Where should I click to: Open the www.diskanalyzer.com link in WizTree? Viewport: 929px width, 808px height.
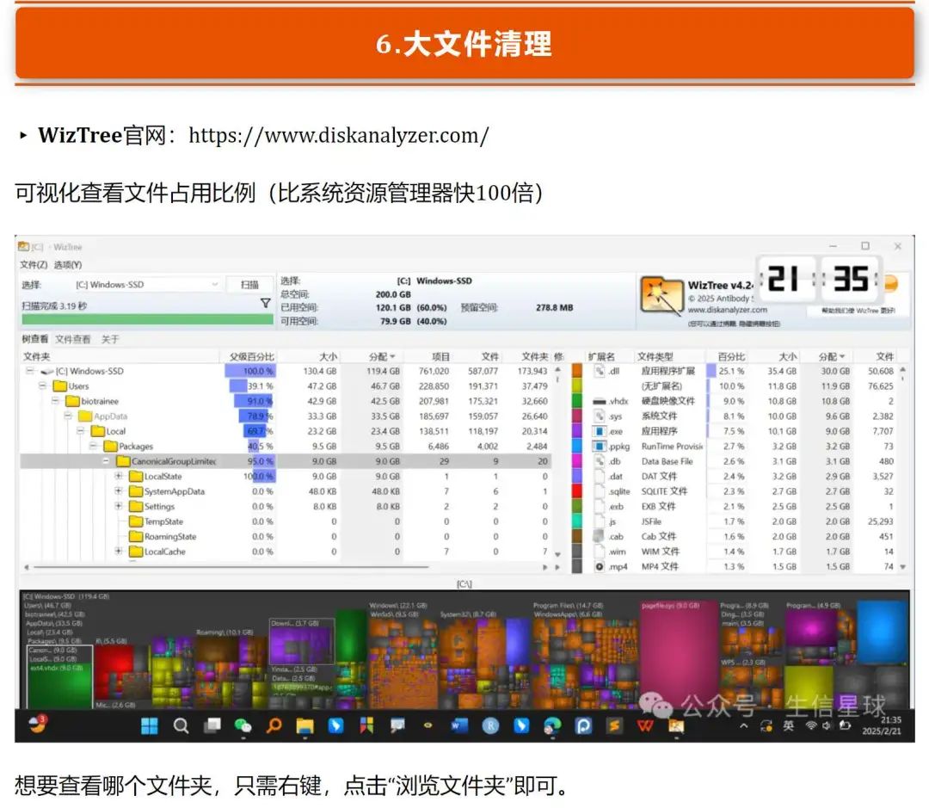727,310
